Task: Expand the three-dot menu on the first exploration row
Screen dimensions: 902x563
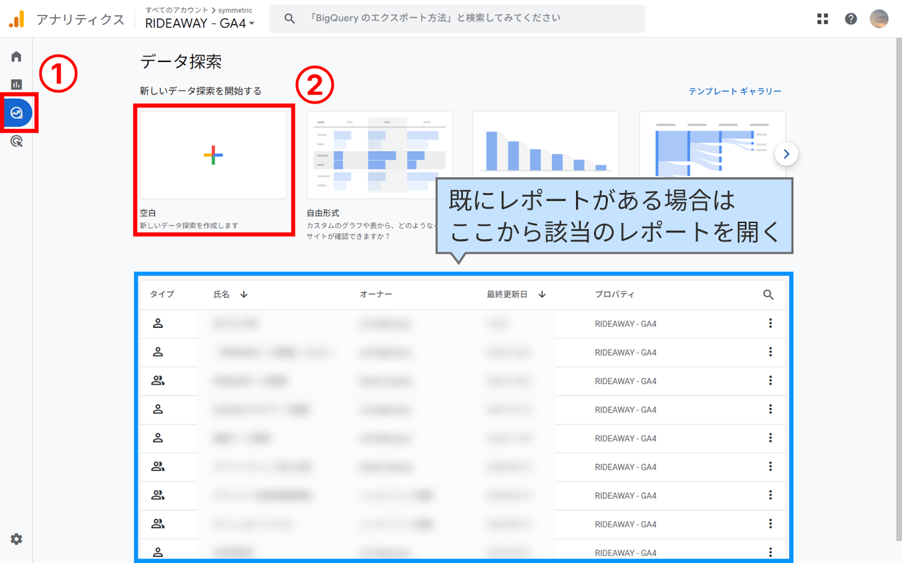Action: [771, 323]
